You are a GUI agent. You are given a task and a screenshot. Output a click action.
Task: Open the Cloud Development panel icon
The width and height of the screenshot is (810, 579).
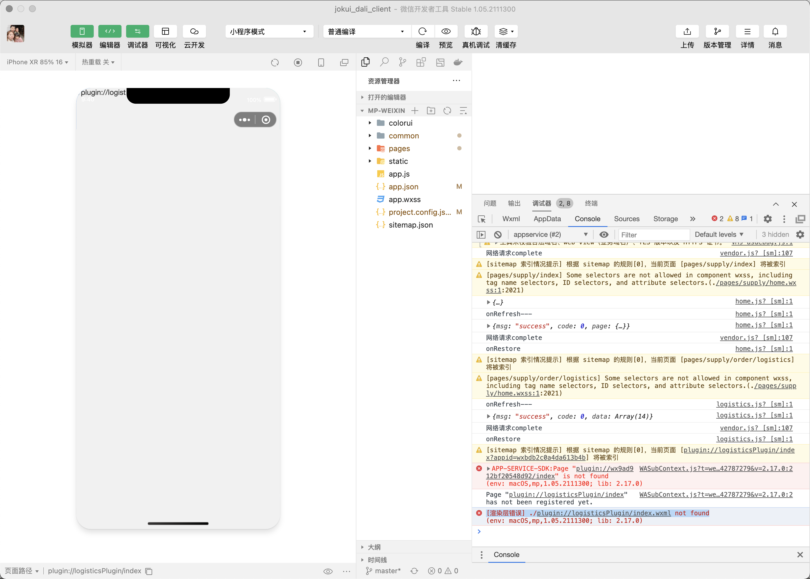(194, 31)
